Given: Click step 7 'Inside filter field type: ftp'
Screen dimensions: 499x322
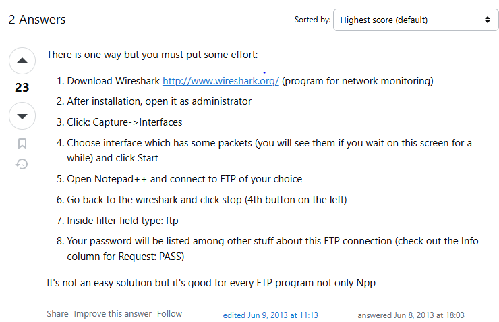Looking at the screenshot, I should click(123, 220).
